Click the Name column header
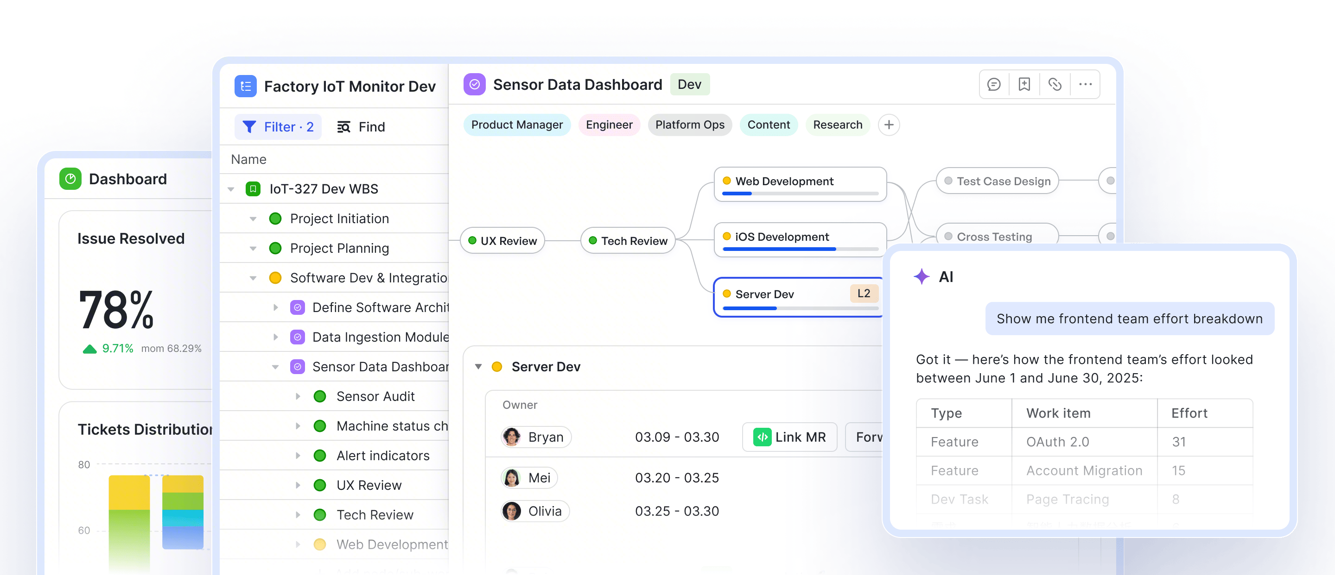This screenshot has width=1335, height=575. (249, 159)
